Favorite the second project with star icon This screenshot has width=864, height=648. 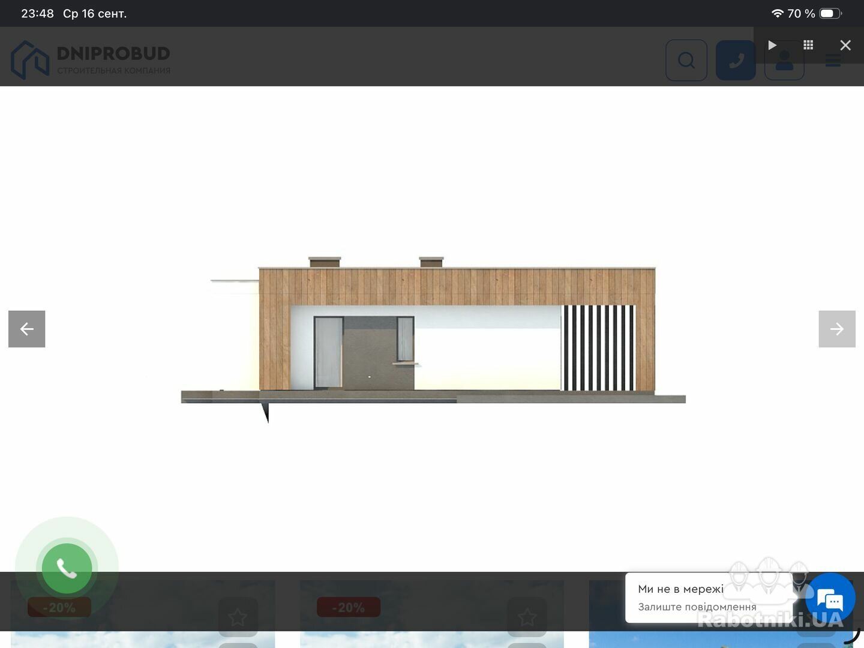point(527,616)
